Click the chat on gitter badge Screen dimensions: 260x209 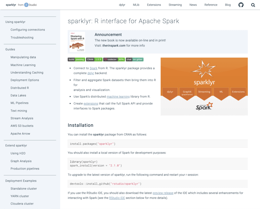(x=135, y=60)
